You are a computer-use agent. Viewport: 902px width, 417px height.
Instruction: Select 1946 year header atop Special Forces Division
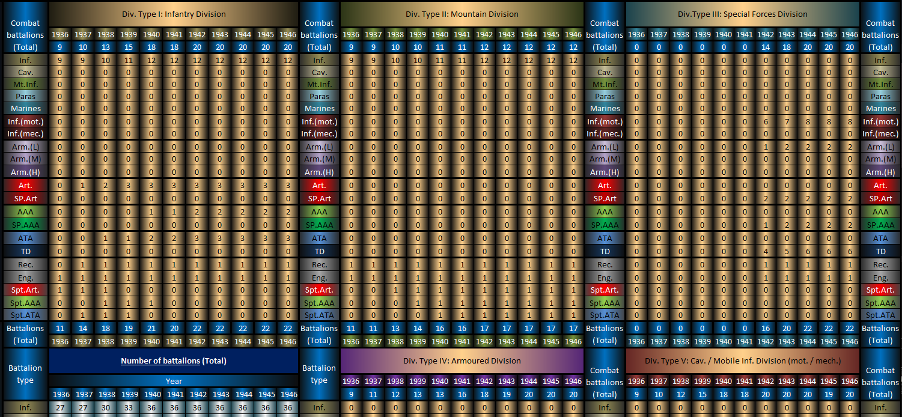tap(849, 35)
